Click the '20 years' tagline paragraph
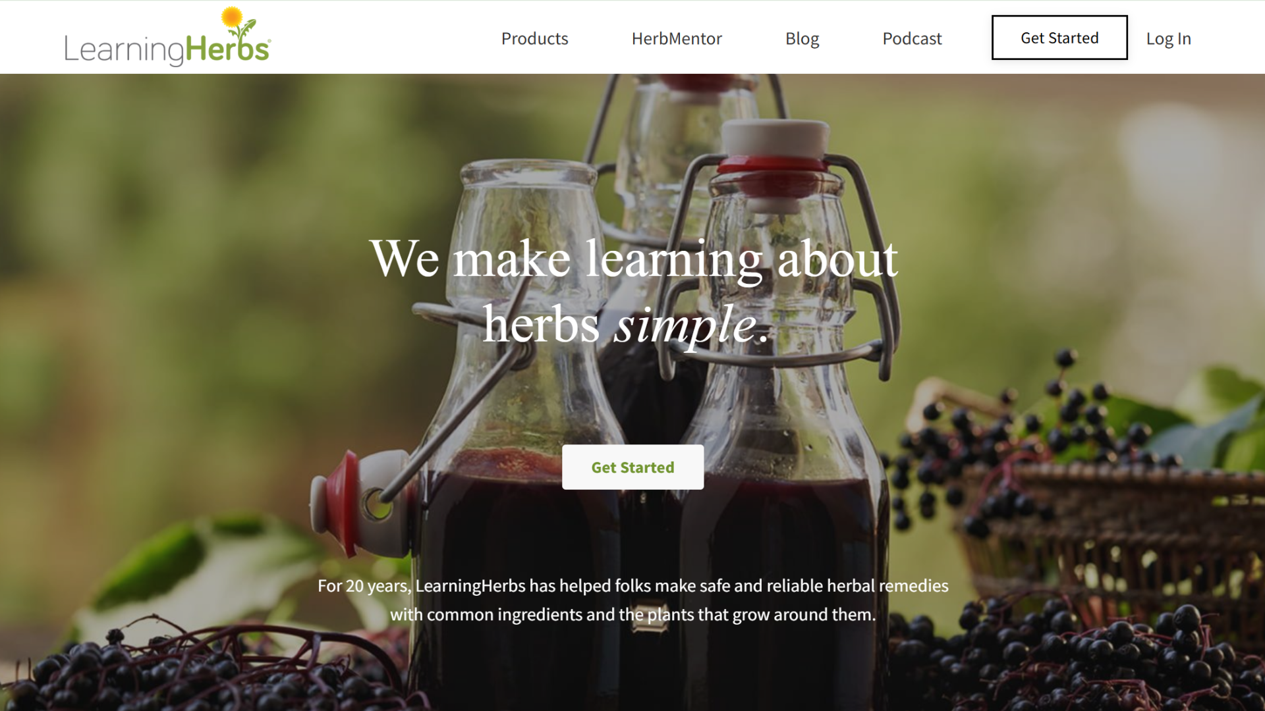 pyautogui.click(x=632, y=600)
